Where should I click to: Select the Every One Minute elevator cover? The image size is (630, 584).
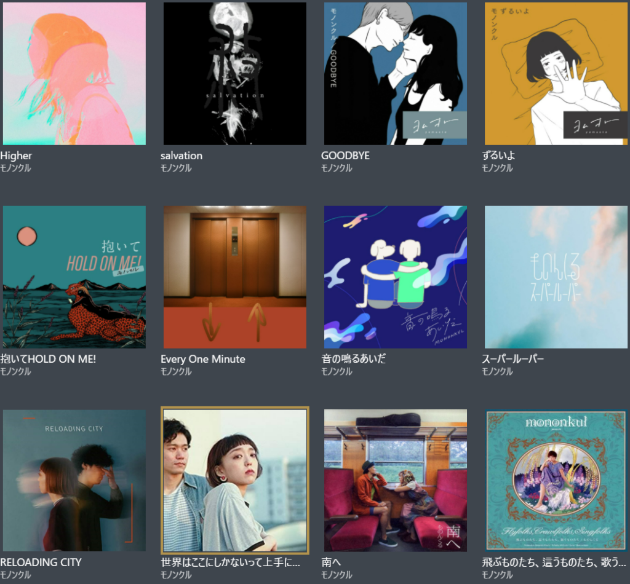(x=234, y=277)
